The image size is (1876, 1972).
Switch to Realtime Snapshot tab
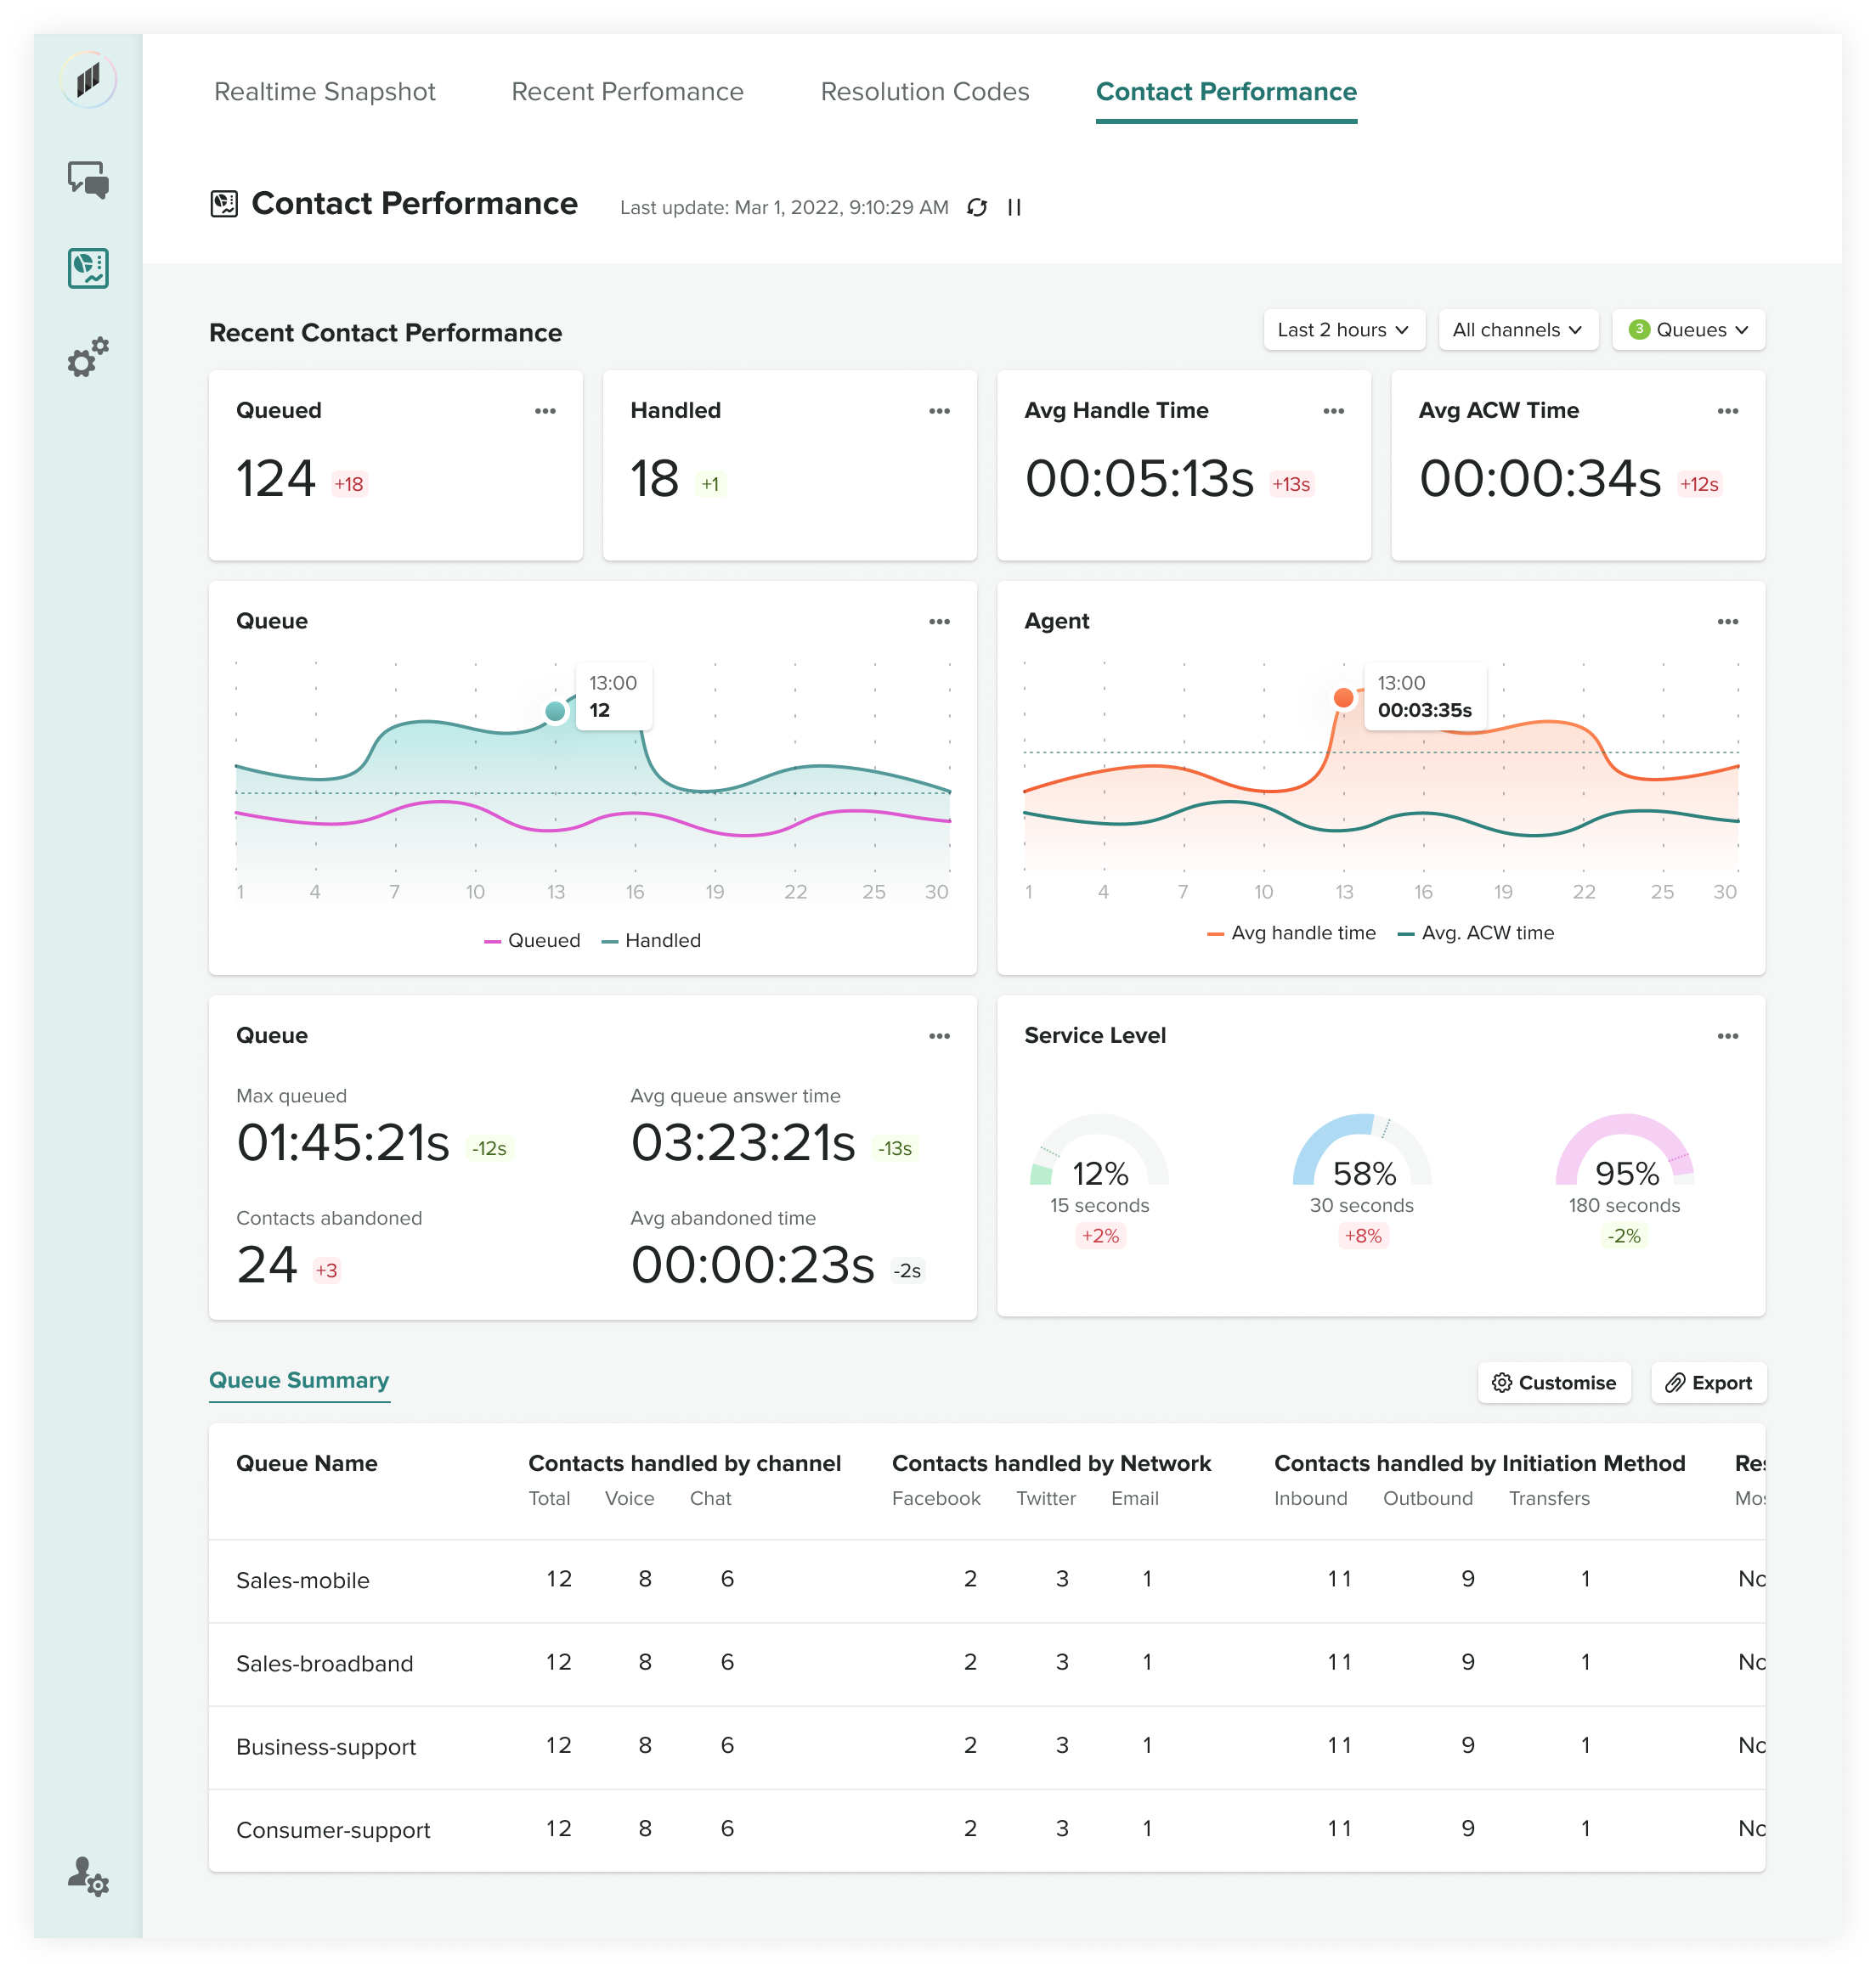(x=325, y=92)
